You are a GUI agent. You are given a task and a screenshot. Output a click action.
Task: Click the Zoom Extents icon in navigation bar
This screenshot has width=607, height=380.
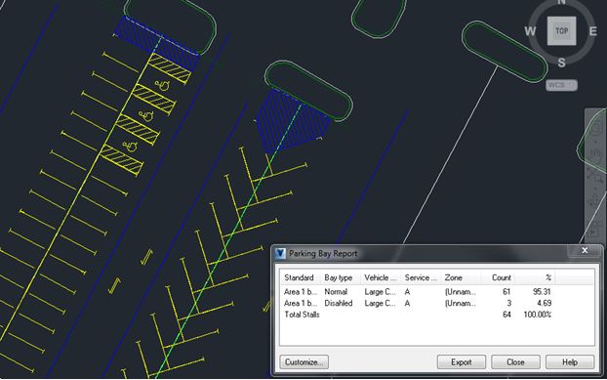coord(595,176)
